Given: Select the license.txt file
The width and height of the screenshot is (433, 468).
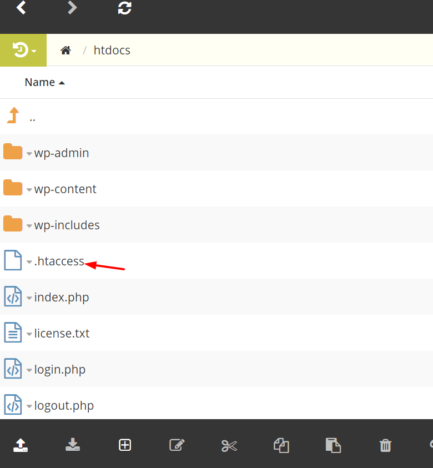Looking at the screenshot, I should [x=62, y=333].
